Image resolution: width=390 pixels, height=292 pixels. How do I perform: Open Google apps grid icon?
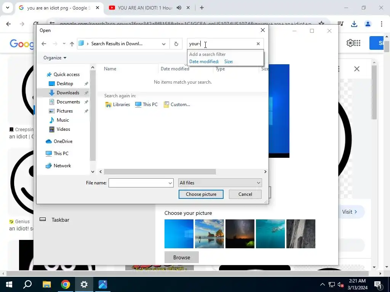(x=357, y=43)
